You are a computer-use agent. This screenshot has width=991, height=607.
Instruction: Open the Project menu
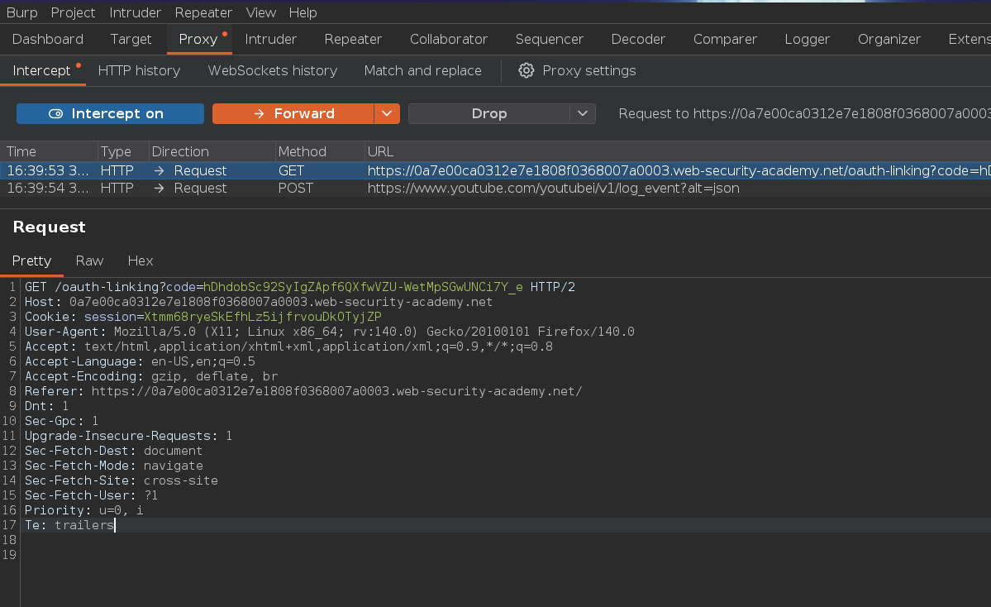73,12
